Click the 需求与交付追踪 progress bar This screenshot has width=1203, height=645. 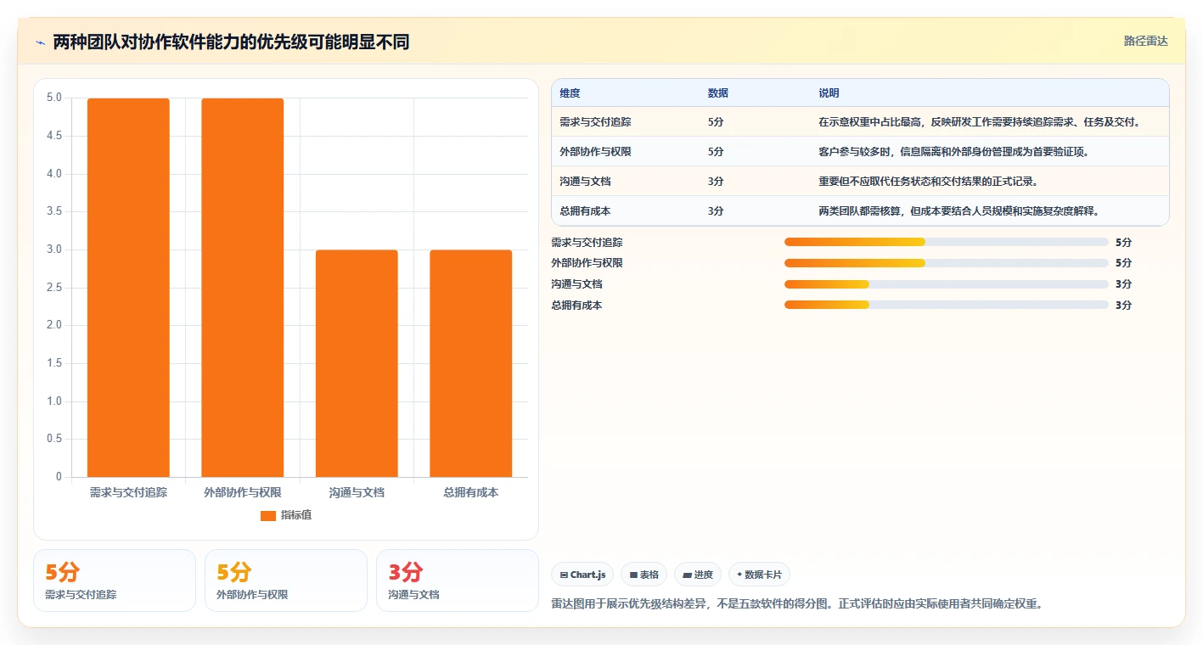(x=947, y=242)
